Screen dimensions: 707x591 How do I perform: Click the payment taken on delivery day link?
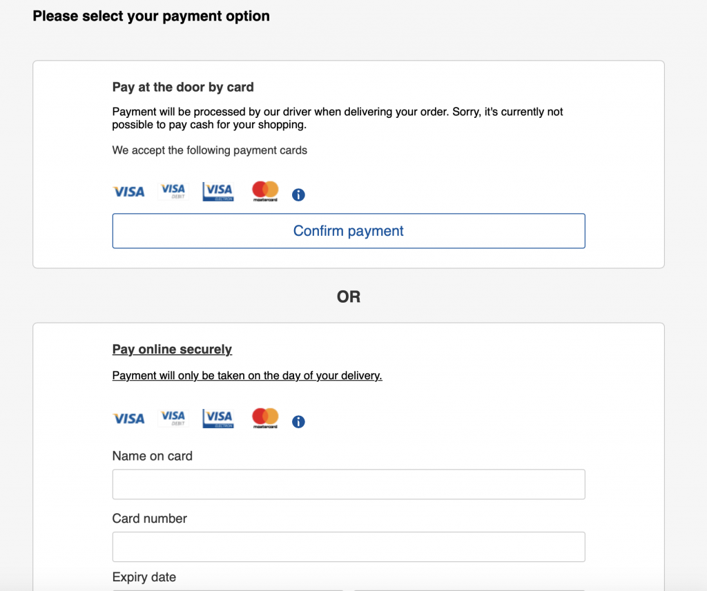click(x=247, y=376)
